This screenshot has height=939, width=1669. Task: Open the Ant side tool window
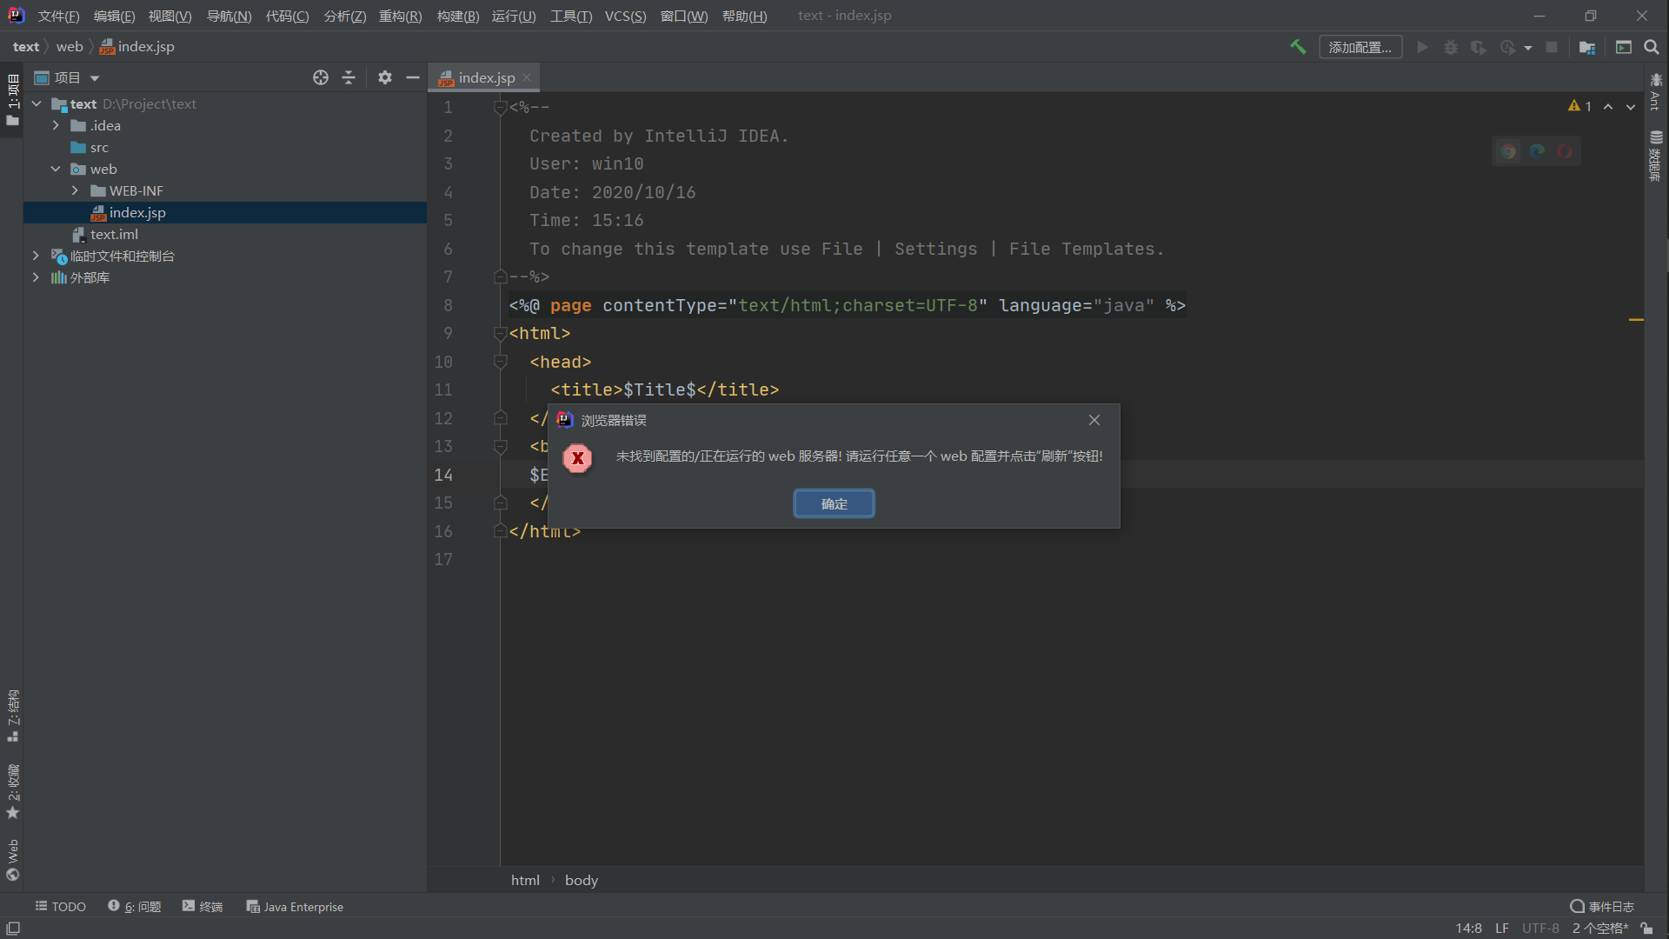coord(1656,92)
